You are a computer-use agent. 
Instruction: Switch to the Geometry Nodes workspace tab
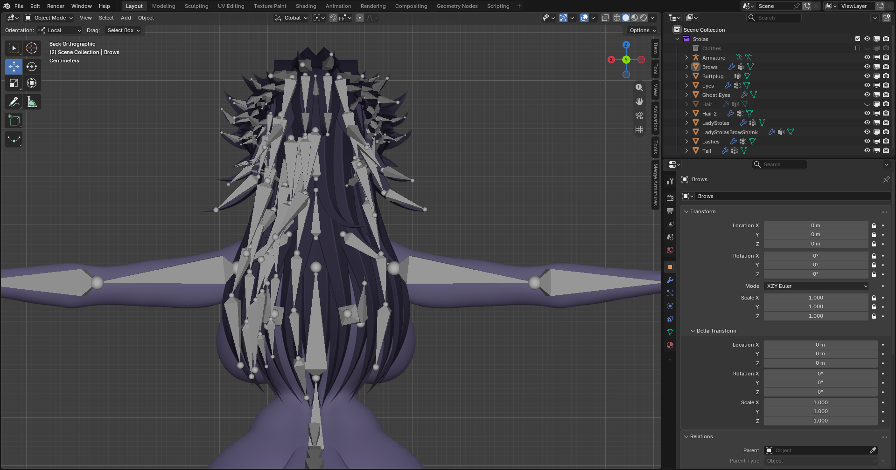(x=457, y=6)
